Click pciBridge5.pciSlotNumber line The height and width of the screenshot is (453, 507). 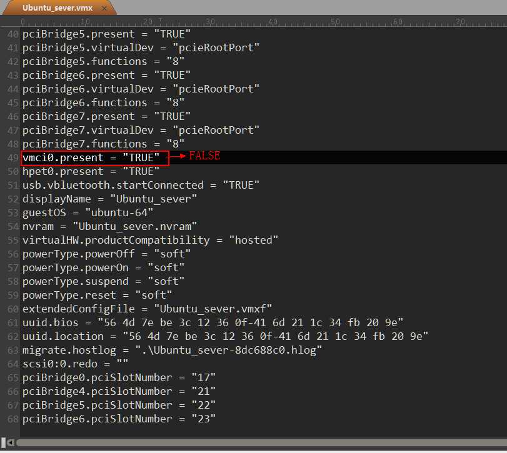pos(119,405)
